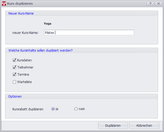Viewport: 164px width, 132px height.
Task: Click the Kursrabatt duplizieren label
Action: pyautogui.click(x=28, y=109)
